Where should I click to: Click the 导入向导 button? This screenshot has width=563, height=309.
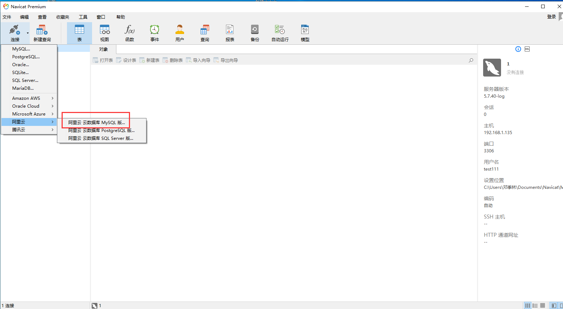click(198, 60)
